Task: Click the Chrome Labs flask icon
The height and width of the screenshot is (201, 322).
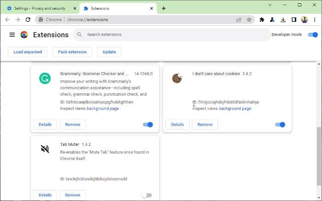Action: click(x=272, y=20)
